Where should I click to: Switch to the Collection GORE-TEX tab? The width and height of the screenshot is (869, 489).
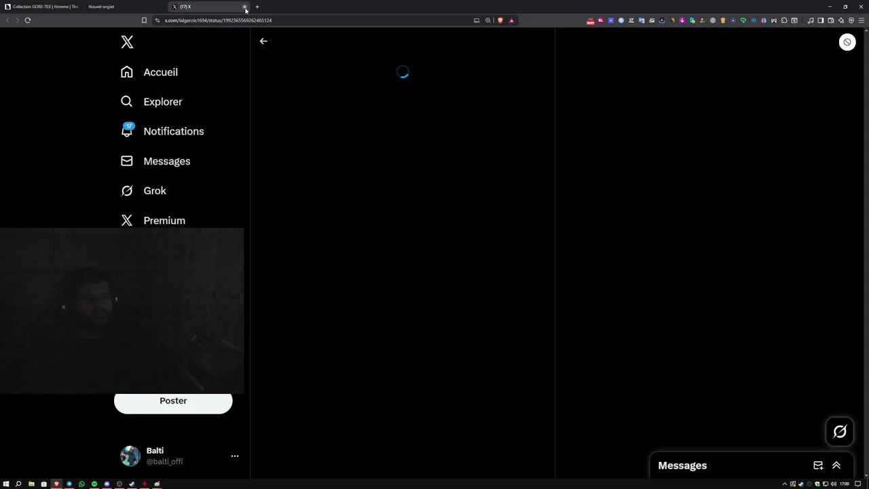pyautogui.click(x=41, y=7)
